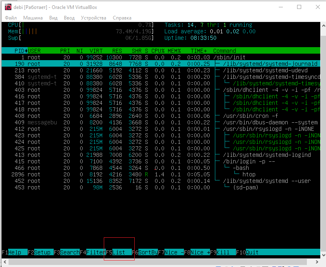The height and width of the screenshot is (267, 326).
Task: Click the VirtualBox app icon in title bar
Action: tap(8, 7)
